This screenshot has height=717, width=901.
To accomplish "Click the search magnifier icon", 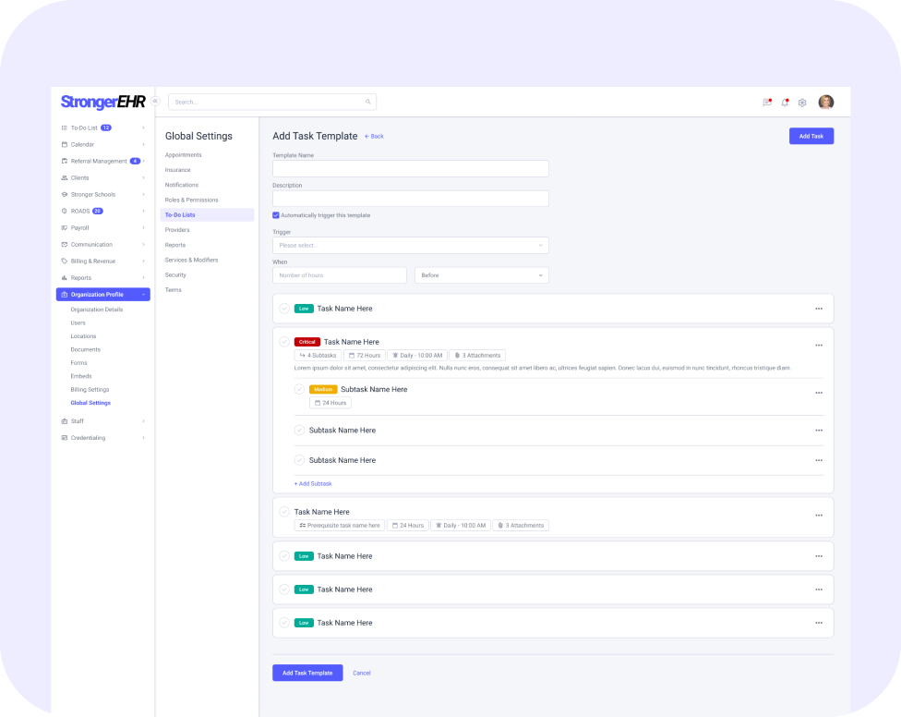I will click(x=368, y=102).
